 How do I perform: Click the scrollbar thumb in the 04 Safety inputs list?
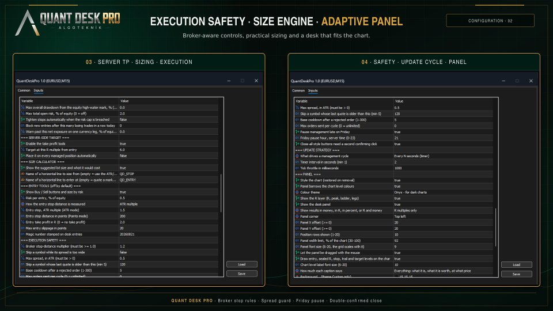point(495,227)
